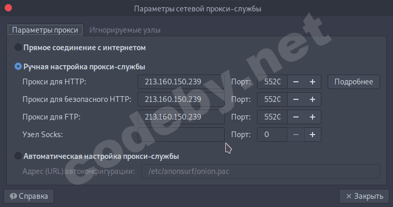Click the empty Узел Socks address field

click(x=181, y=135)
